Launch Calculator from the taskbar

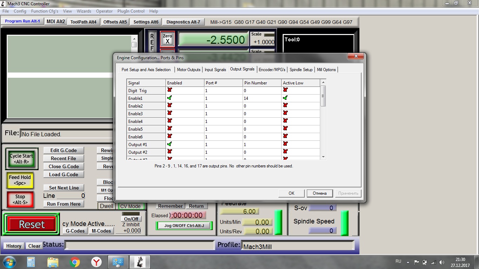click(x=31, y=262)
